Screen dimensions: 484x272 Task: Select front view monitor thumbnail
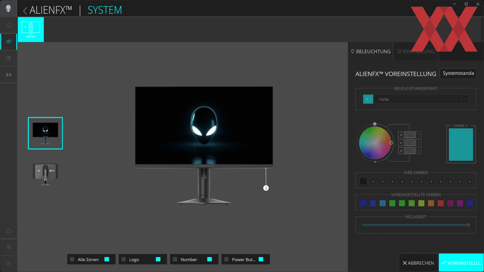pos(45,133)
